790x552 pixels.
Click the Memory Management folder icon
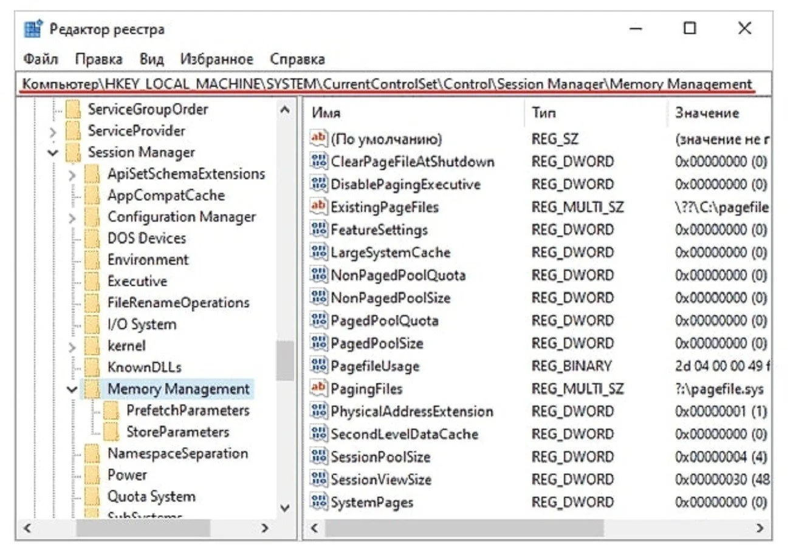(x=92, y=389)
